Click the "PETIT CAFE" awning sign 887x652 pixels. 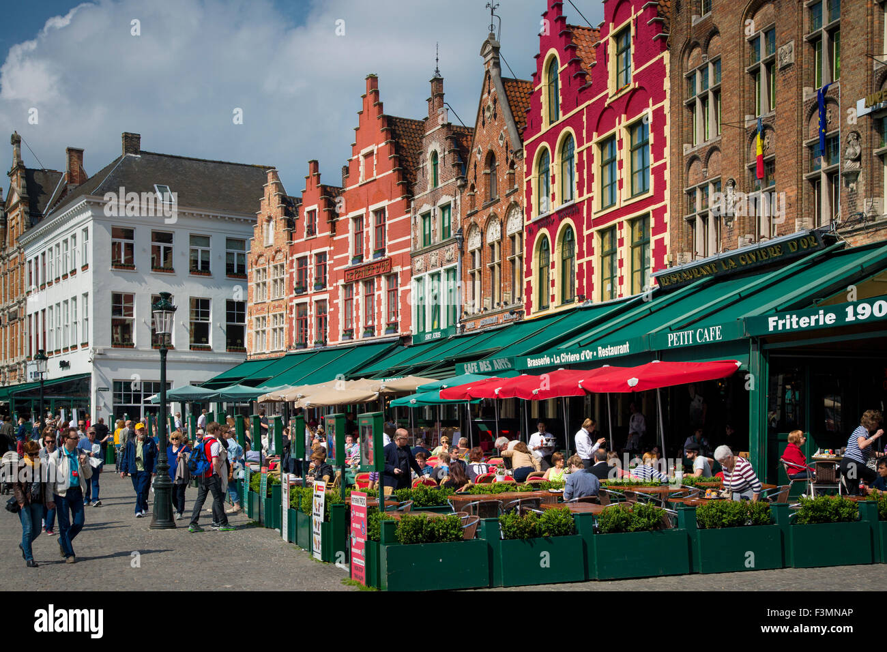(x=694, y=335)
